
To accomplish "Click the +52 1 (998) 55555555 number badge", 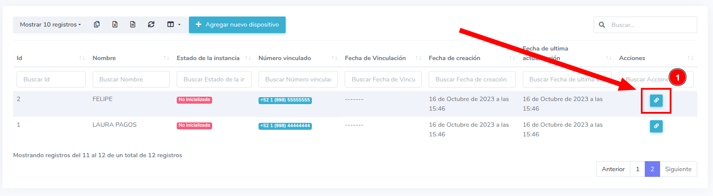I will 285,100.
